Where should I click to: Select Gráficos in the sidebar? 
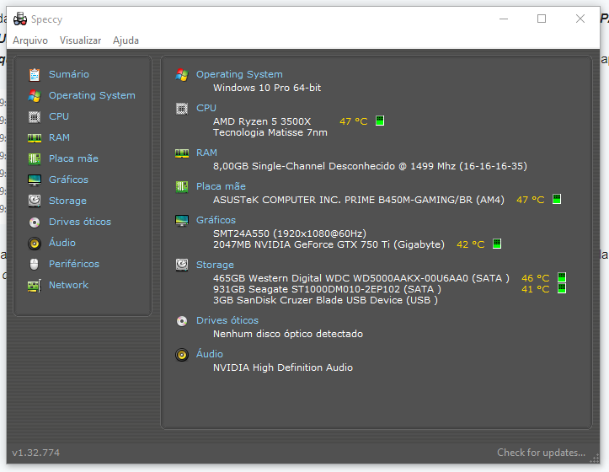pyautogui.click(x=68, y=180)
